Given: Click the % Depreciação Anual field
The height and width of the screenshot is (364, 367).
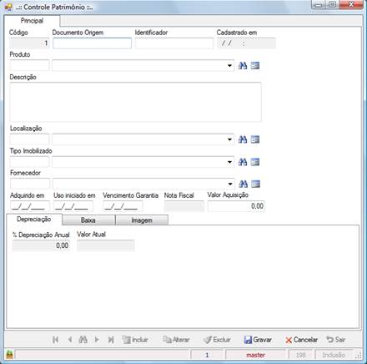Looking at the screenshot, I should pos(41,245).
